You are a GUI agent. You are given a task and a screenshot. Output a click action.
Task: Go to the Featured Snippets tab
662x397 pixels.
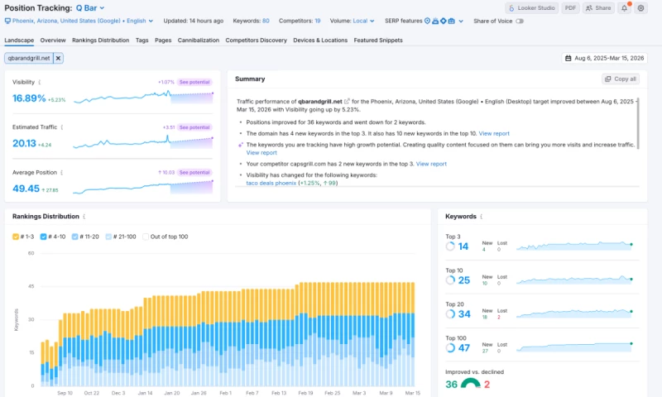[x=377, y=40]
